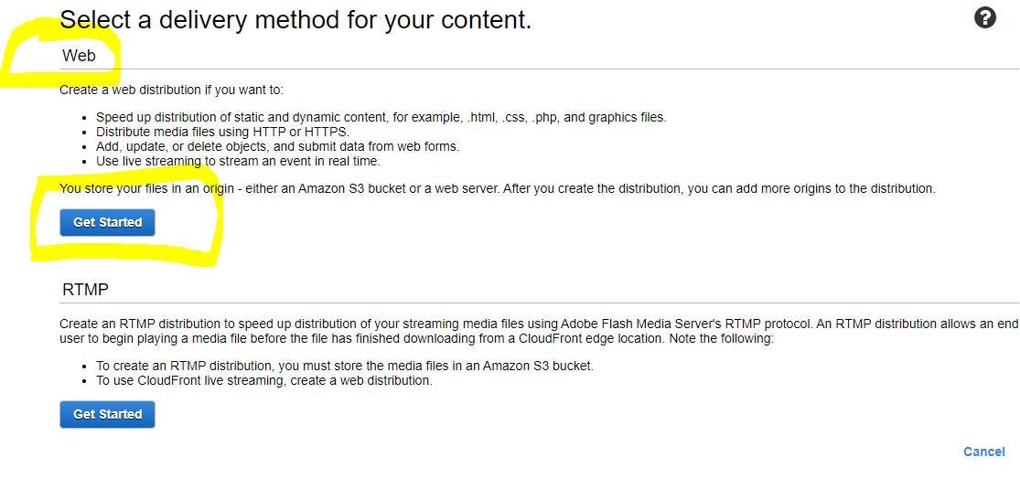Click the 'To use CloudFront live streaming' bullet

[264, 380]
